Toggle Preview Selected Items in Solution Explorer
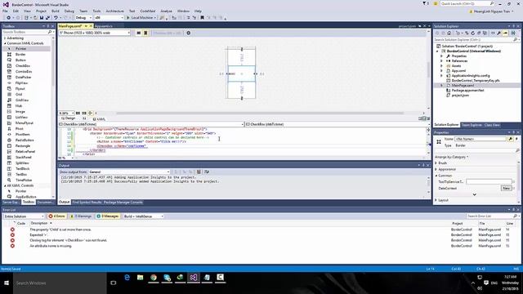Image resolution: width=523 pixels, height=294 pixels. (506, 33)
